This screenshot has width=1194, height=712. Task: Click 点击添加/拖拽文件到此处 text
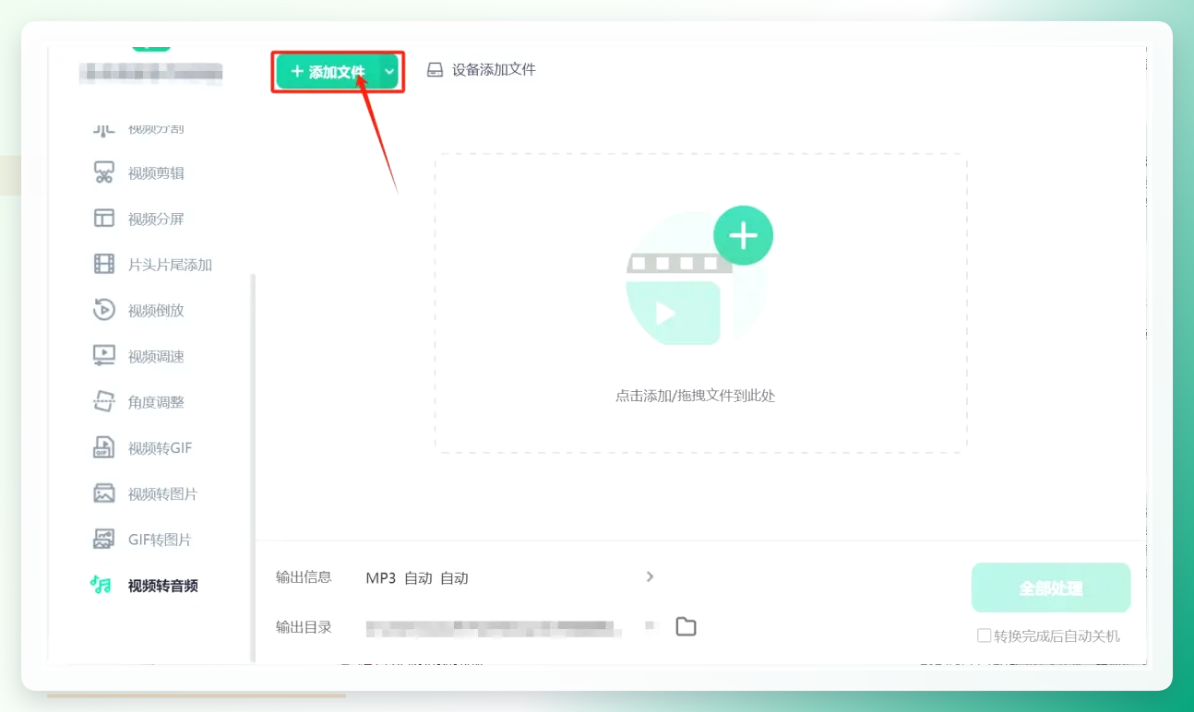696,397
